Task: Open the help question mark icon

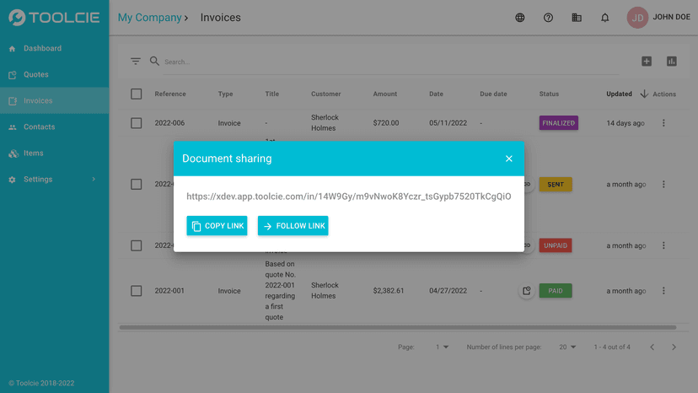Action: 548,18
